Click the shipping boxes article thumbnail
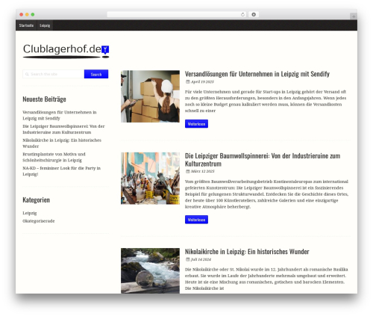Image resolution: width=373 pixels, height=316 pixels. [x=150, y=96]
